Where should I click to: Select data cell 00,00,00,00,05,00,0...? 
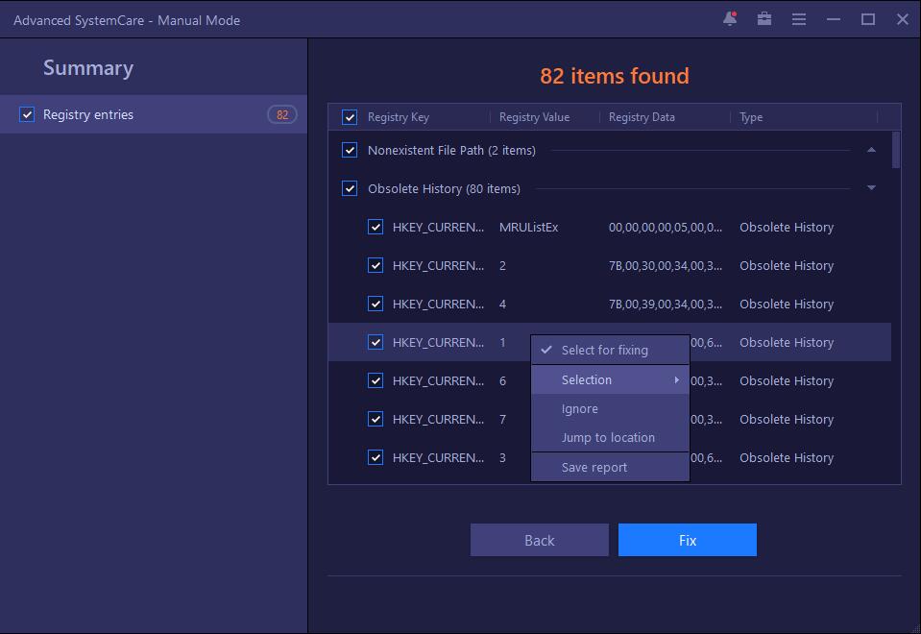666,227
